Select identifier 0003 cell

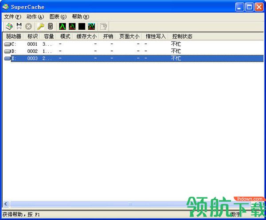click(x=32, y=58)
